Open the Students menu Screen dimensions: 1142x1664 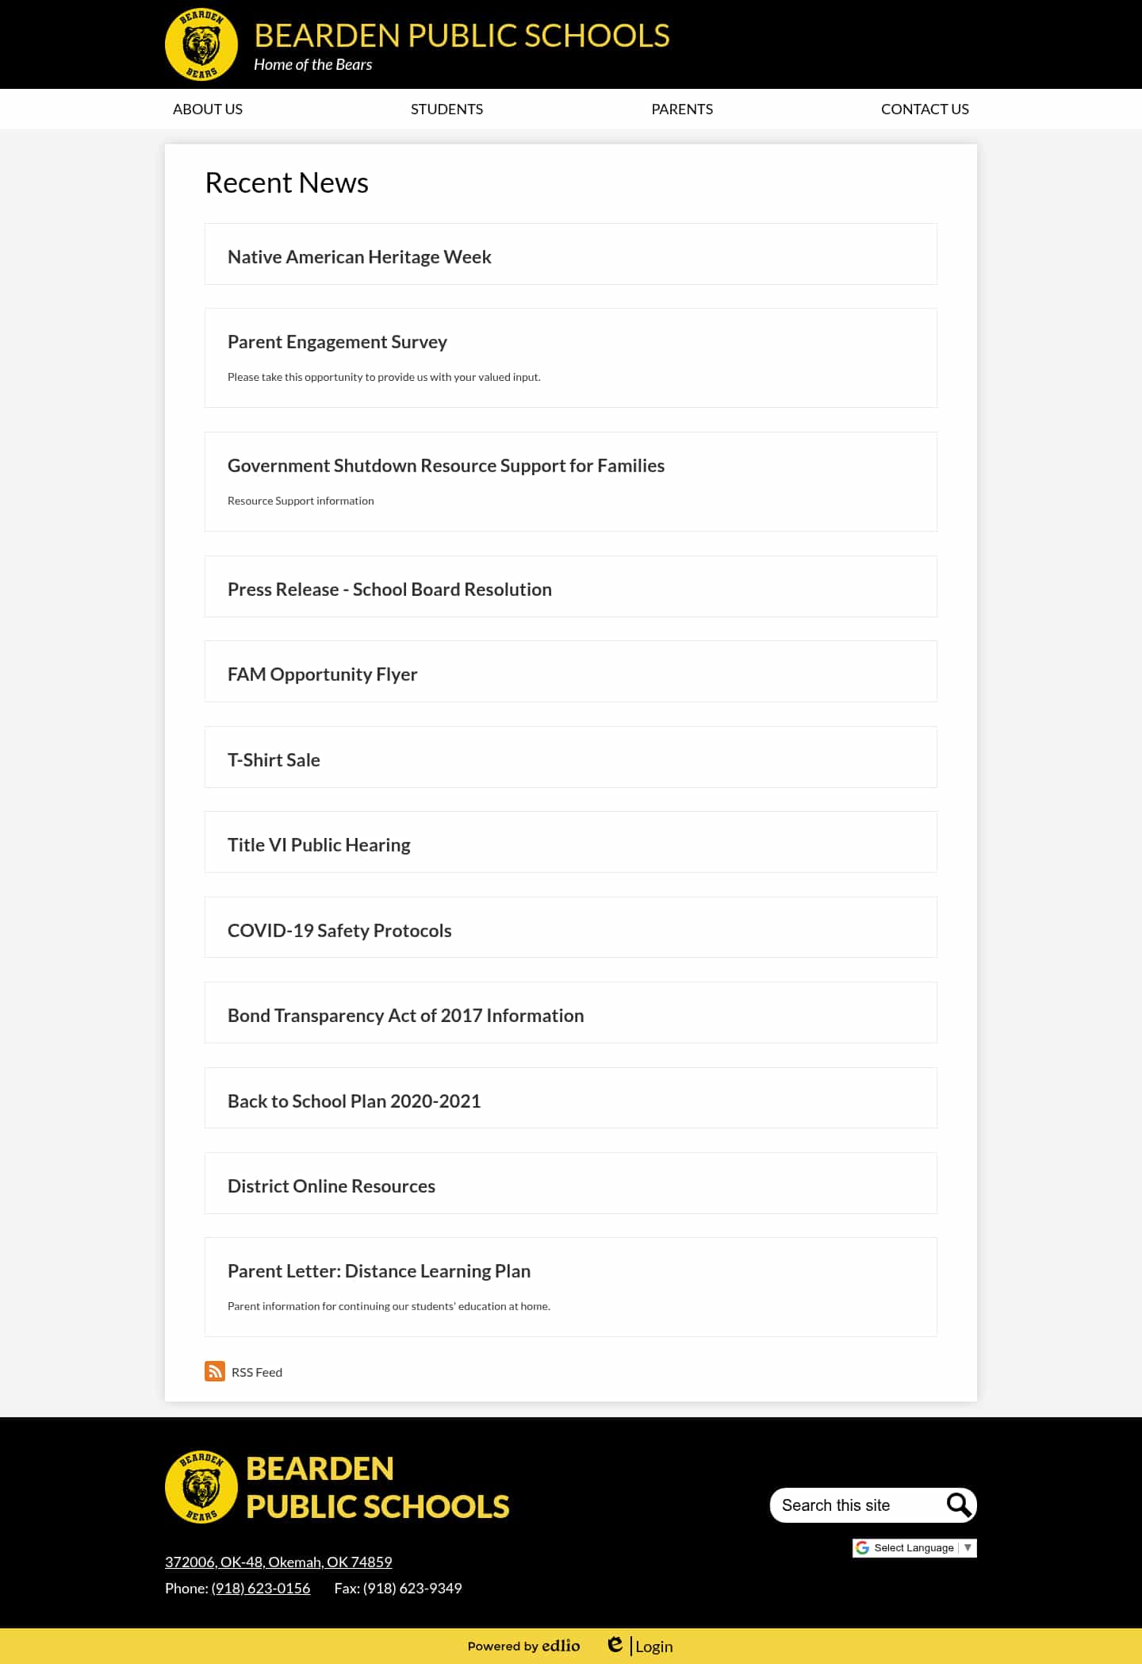click(446, 110)
